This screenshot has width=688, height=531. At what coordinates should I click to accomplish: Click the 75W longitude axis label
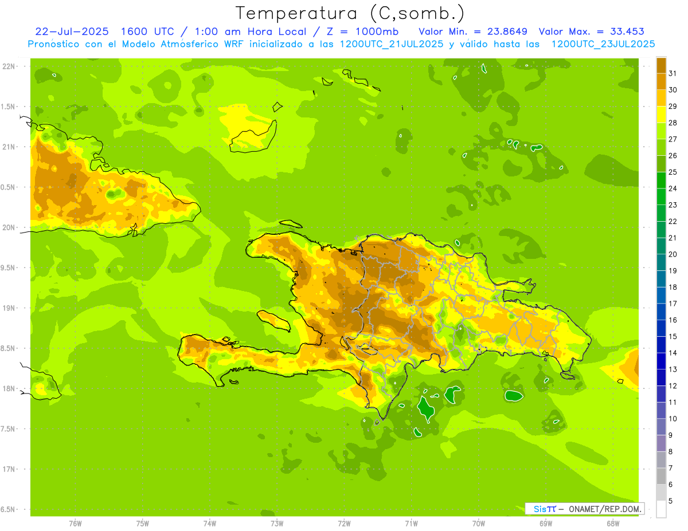point(143,524)
